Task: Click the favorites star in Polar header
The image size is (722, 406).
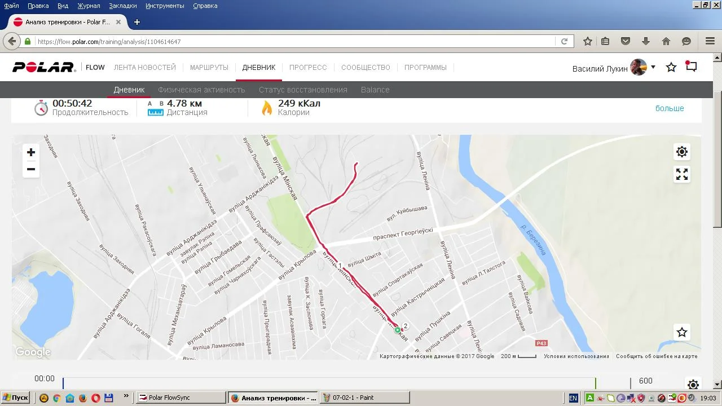Action: pos(671,68)
